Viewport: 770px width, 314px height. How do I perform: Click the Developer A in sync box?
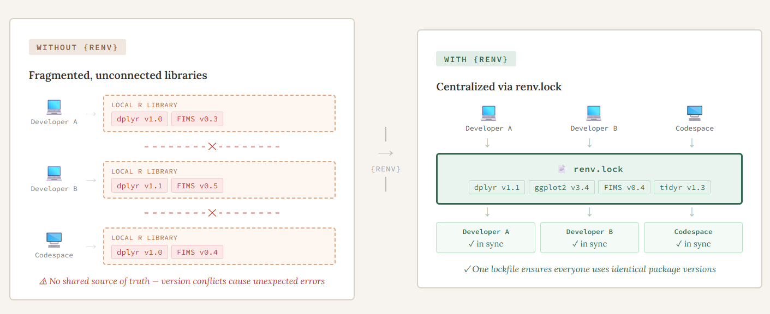[486, 238]
